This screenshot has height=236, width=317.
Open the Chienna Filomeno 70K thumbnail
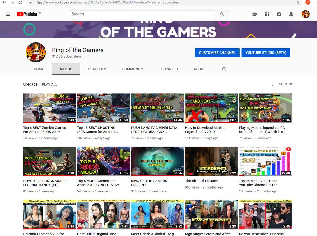point(50,215)
